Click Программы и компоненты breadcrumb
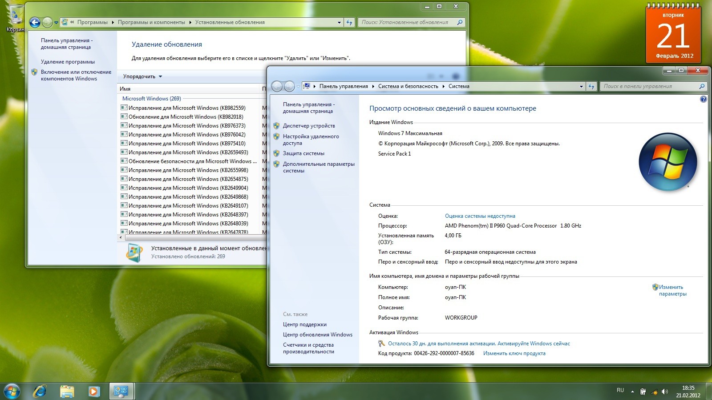The image size is (712, 400). 151,22
